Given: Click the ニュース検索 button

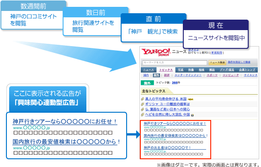Looking at the screenshot, I should coord(217,63).
